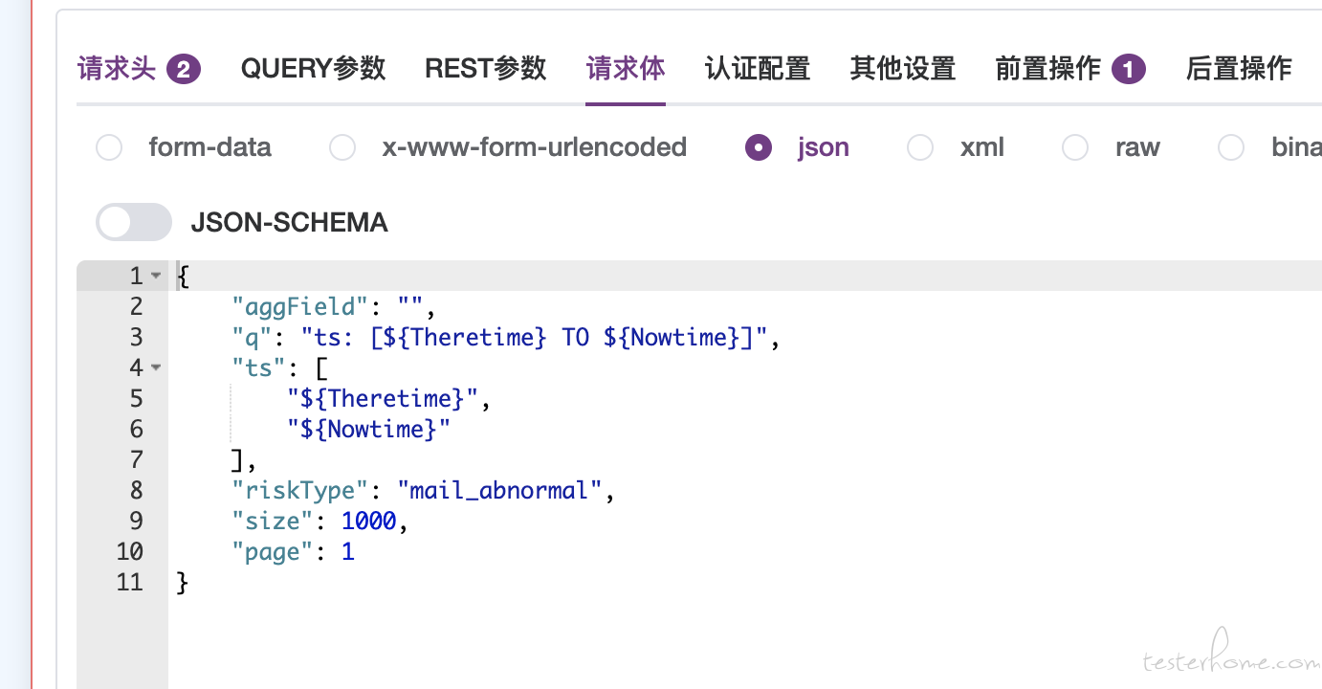Open the REST参数 tab
Screen dimensions: 1322x689
tap(486, 69)
